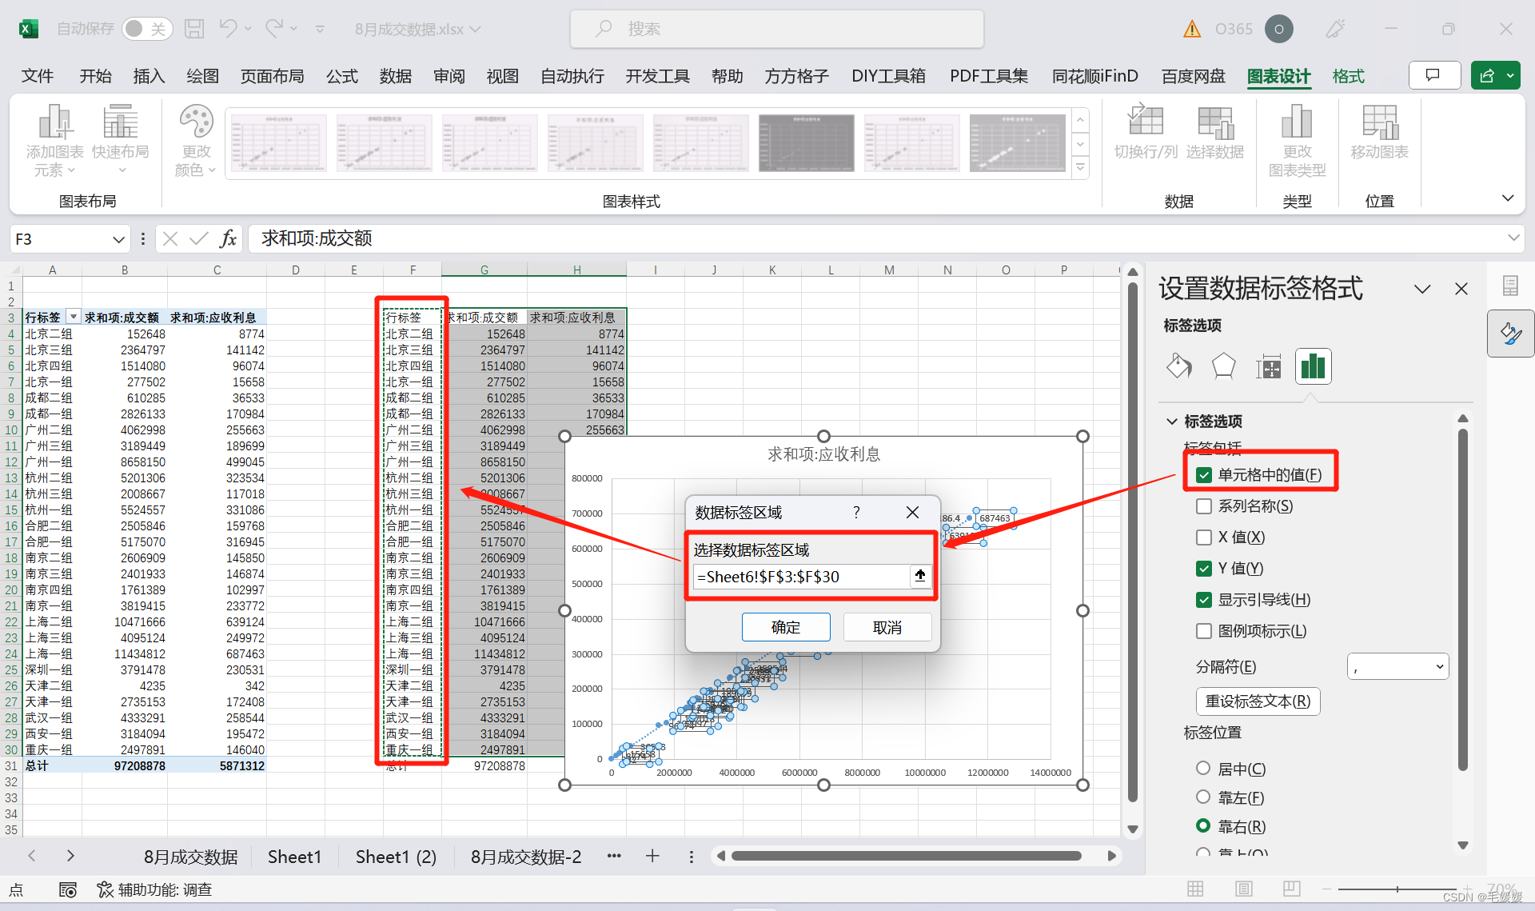The width and height of the screenshot is (1535, 911).
Task: Uncheck Y 值(Y) checkbox
Action: [x=1204, y=569]
